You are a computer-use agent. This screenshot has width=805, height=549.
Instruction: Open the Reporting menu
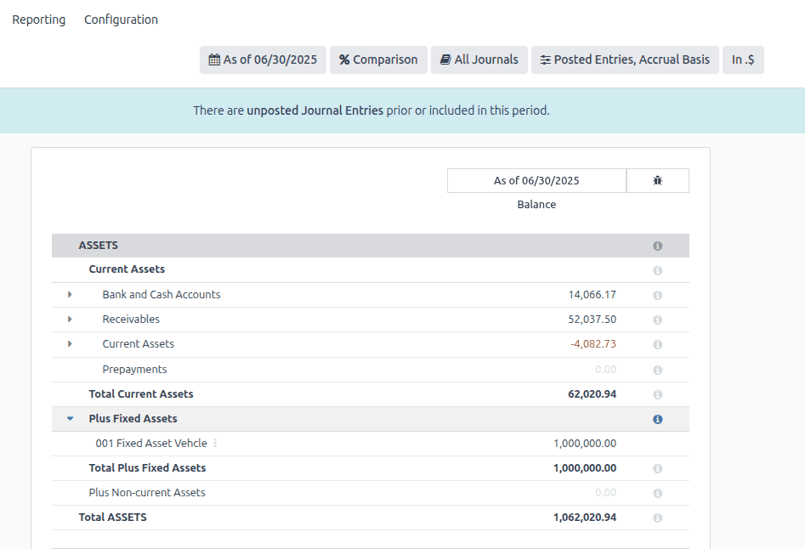tap(38, 19)
